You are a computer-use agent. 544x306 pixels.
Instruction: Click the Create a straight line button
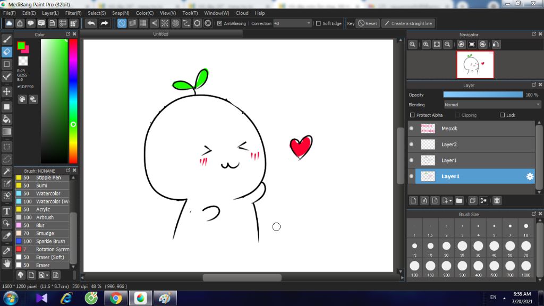point(408,23)
